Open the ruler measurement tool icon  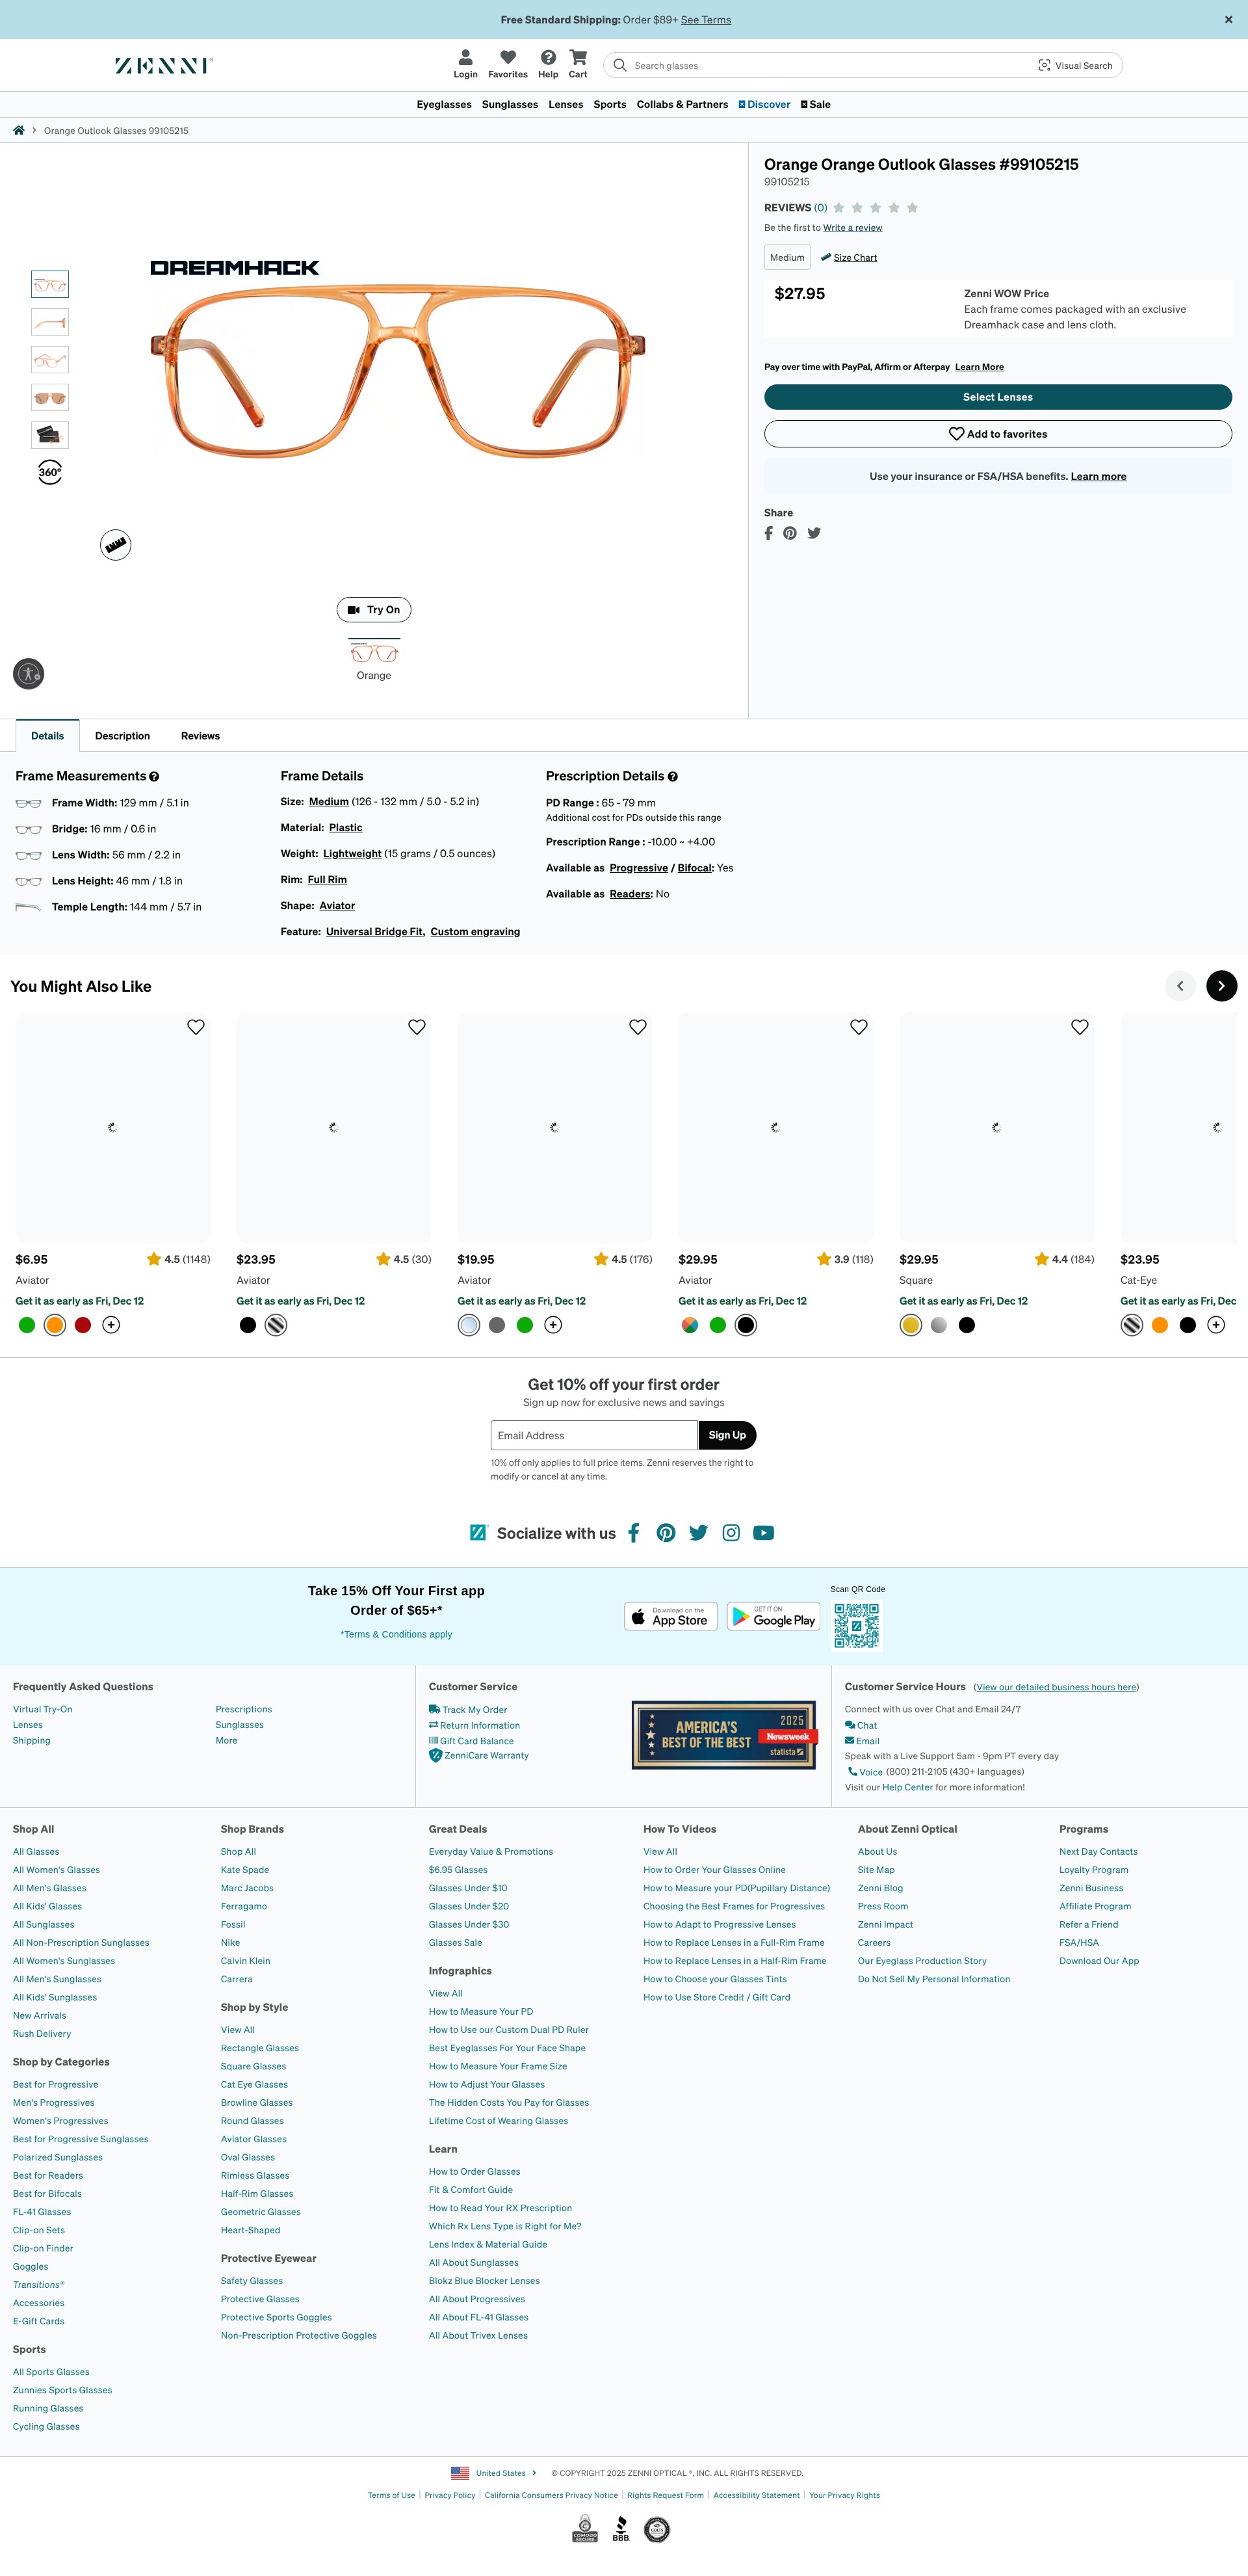tap(116, 545)
